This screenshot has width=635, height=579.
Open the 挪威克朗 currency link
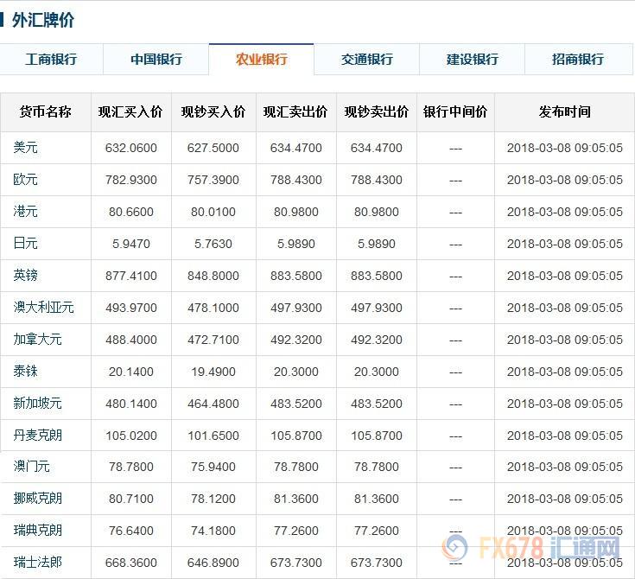click(37, 499)
